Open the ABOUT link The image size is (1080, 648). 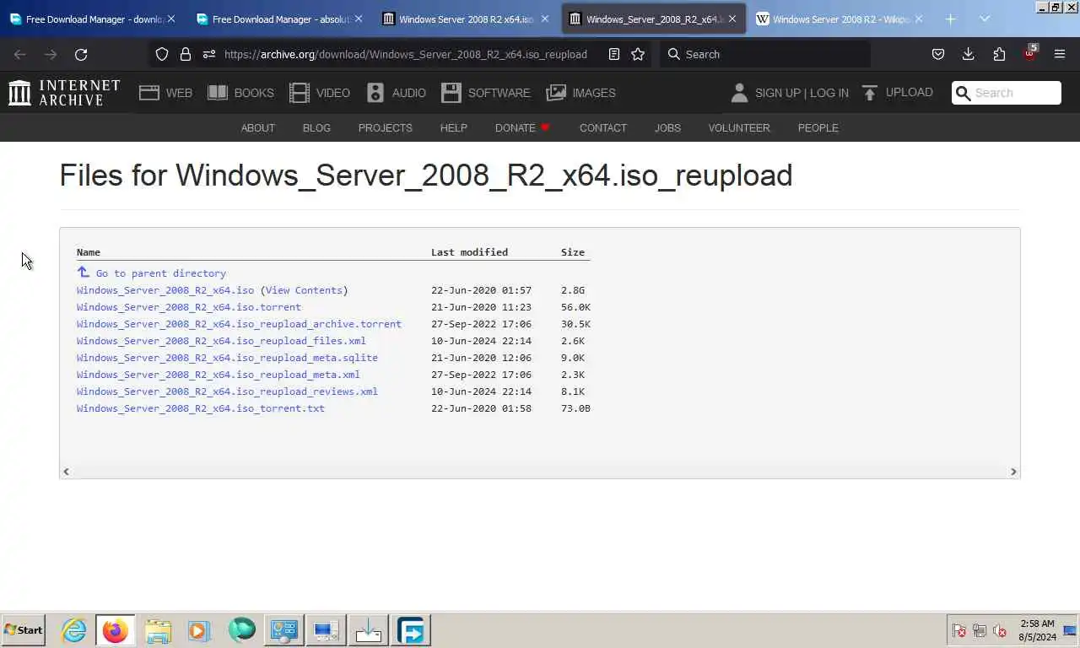(258, 128)
